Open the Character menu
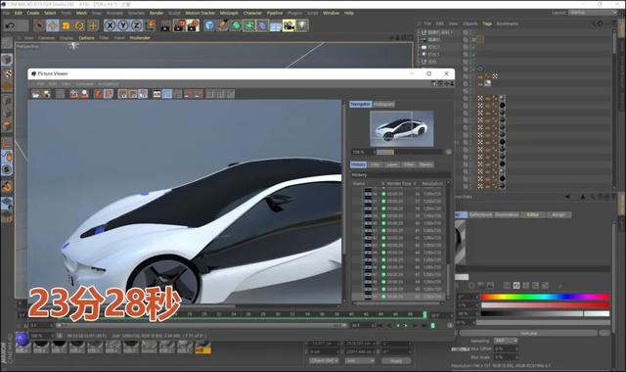This screenshot has width=626, height=372. tap(252, 13)
